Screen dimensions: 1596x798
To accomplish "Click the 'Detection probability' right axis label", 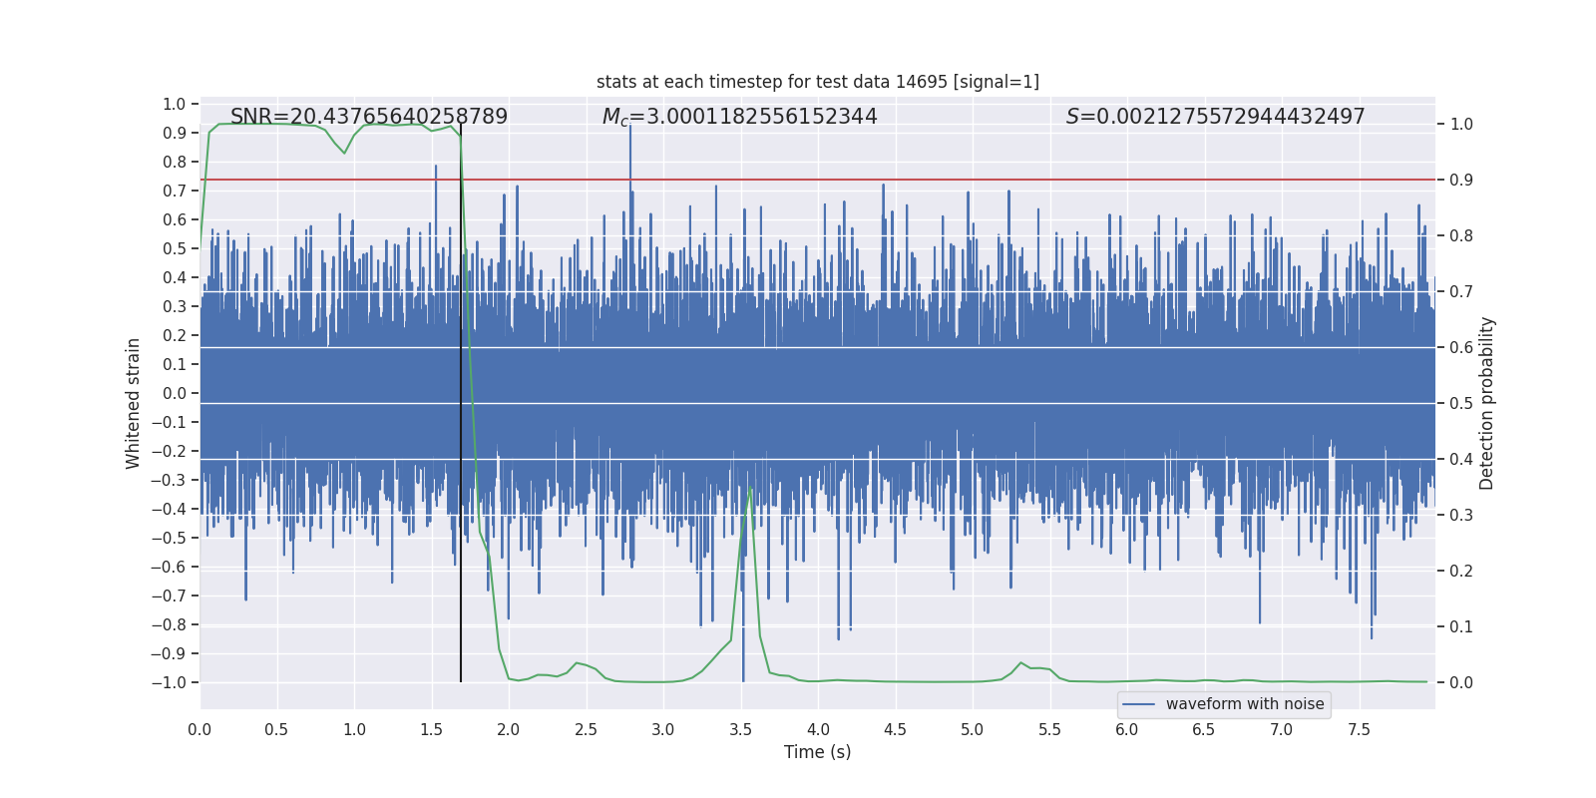I will click(1487, 403).
